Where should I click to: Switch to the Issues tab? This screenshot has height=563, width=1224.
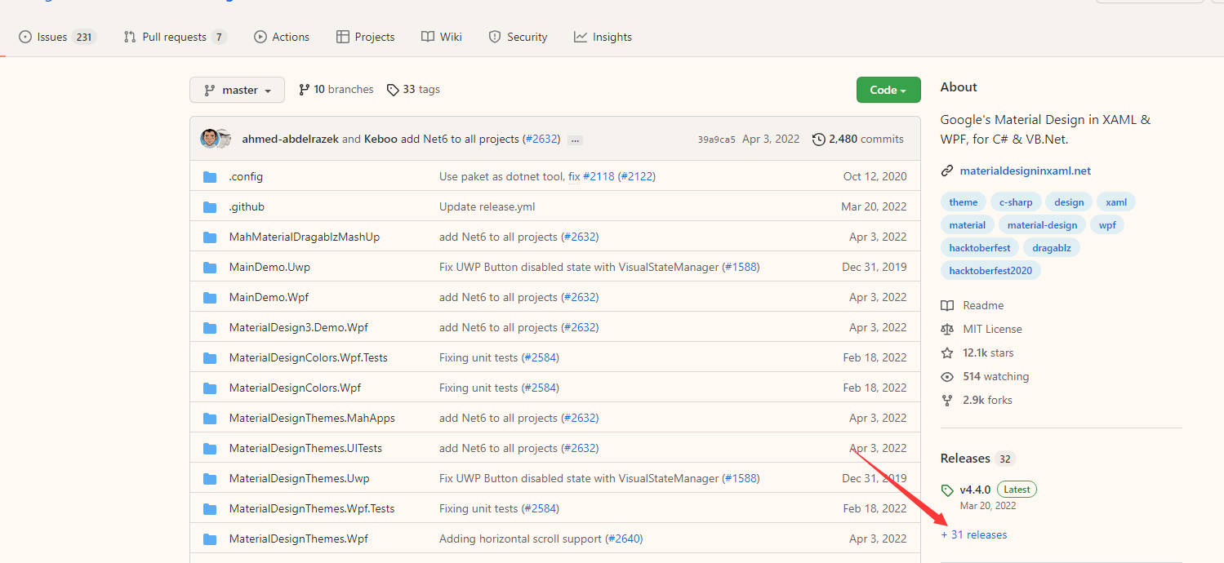pos(57,37)
